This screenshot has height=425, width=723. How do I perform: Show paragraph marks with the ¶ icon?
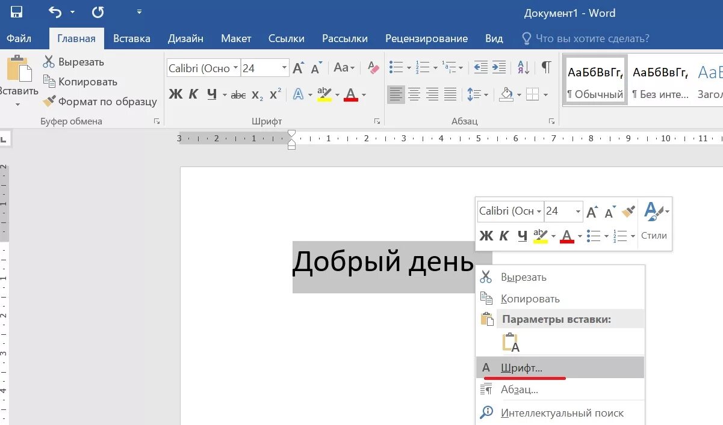[546, 67]
